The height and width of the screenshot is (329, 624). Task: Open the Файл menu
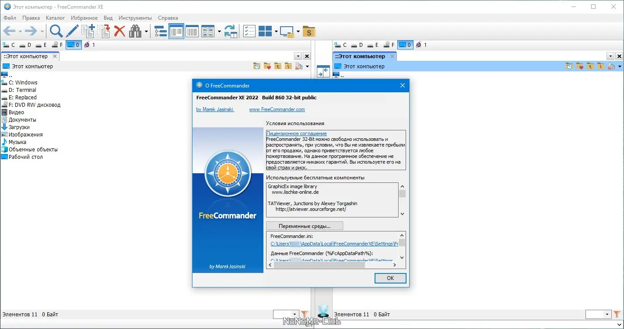[10, 18]
